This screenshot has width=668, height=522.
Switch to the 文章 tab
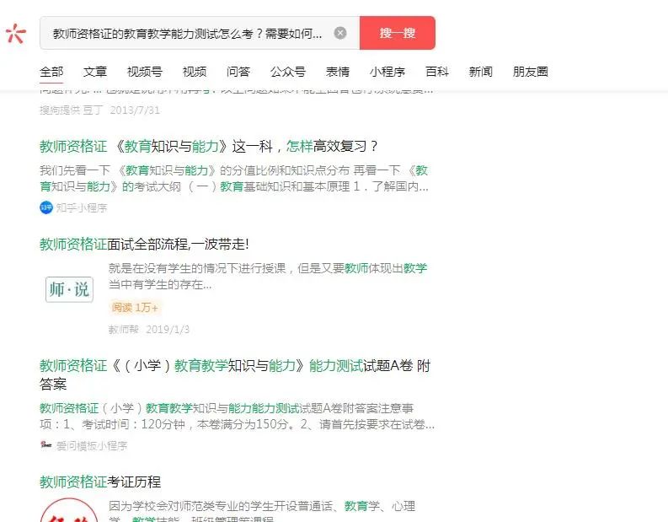[x=95, y=72]
